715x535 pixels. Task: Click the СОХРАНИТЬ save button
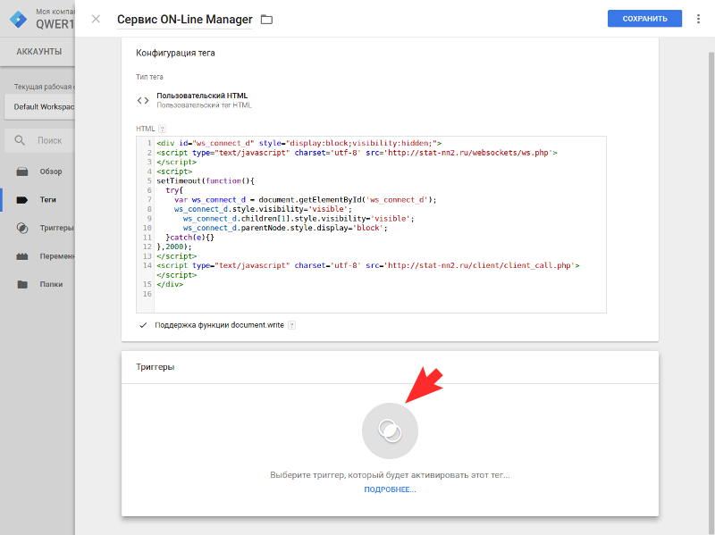point(644,19)
